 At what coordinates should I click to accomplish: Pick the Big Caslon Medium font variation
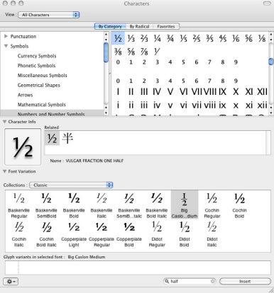point(185,205)
